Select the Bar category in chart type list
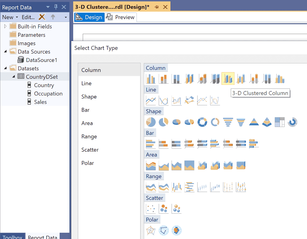The image size is (307, 239). (x=85, y=110)
